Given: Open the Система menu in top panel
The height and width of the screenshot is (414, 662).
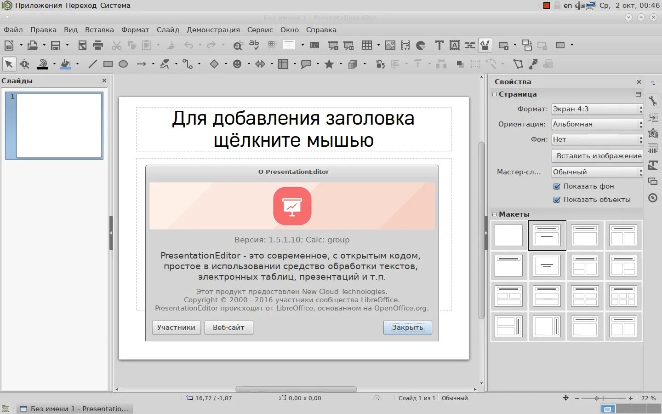Looking at the screenshot, I should click(115, 6).
